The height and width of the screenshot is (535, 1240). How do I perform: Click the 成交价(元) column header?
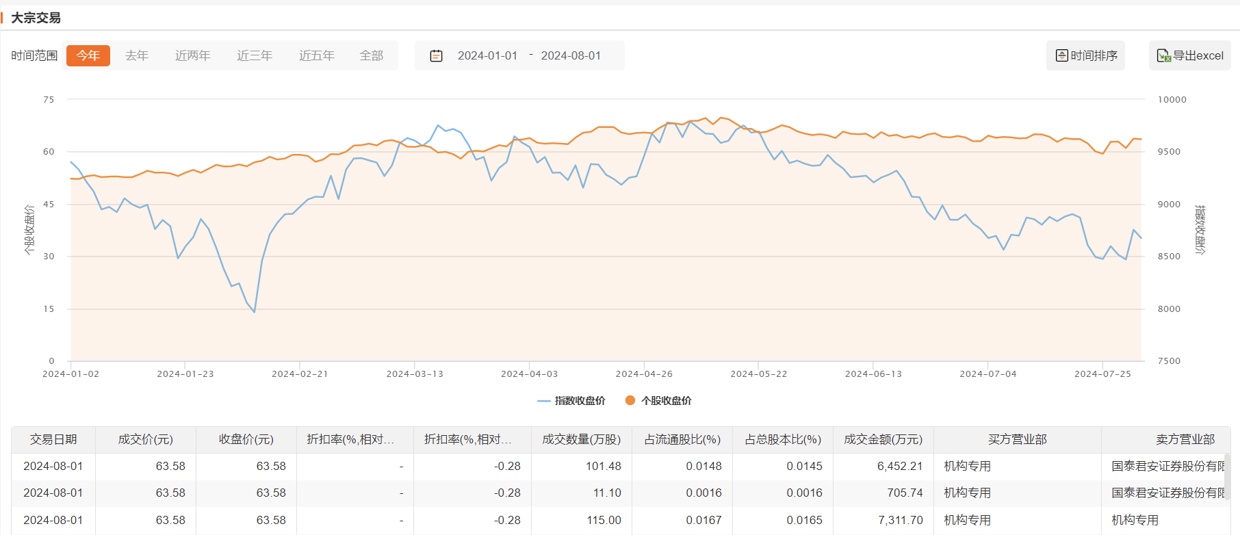click(x=145, y=439)
